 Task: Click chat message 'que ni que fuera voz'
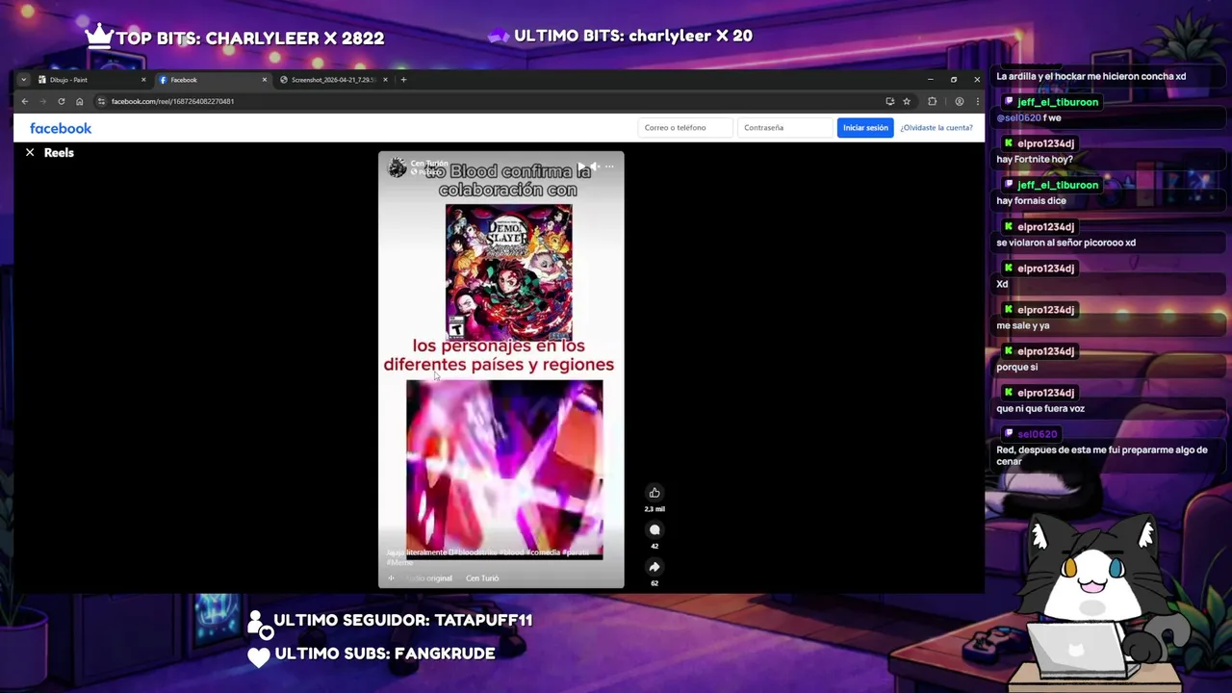click(1040, 408)
